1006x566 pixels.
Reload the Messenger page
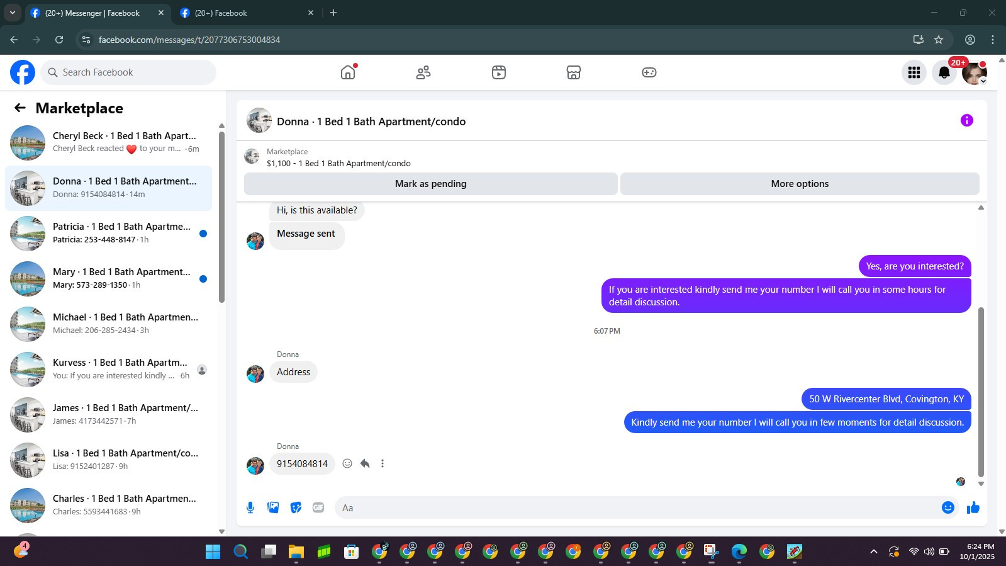(59, 40)
